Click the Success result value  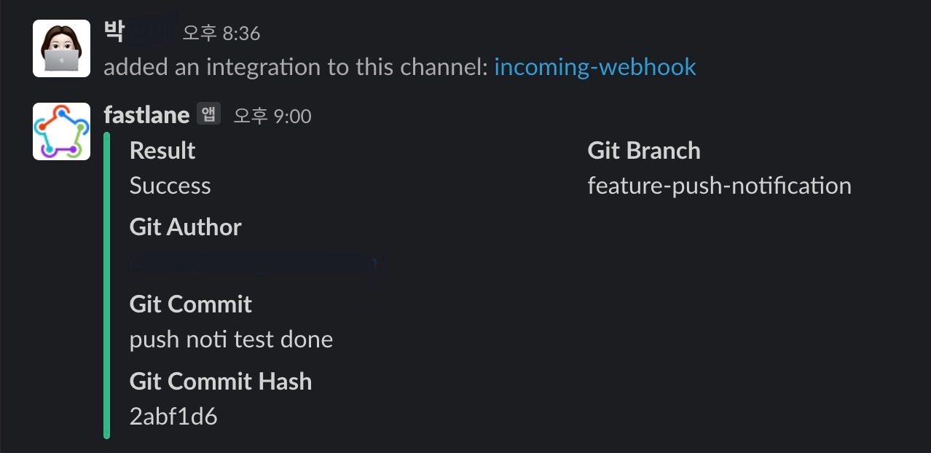170,186
